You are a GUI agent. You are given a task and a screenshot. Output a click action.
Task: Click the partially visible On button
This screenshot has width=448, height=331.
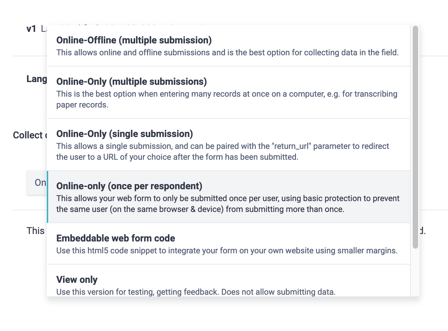40,182
